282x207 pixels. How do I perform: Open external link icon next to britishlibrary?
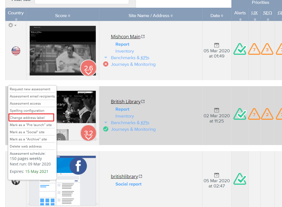141,176
